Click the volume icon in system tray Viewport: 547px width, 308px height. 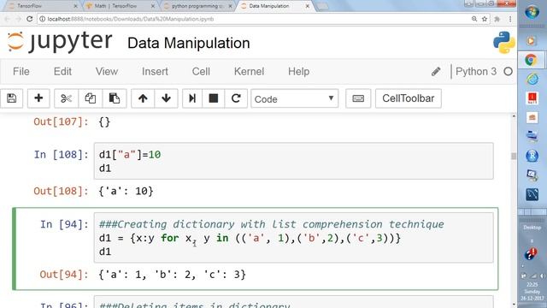[x=542, y=275]
